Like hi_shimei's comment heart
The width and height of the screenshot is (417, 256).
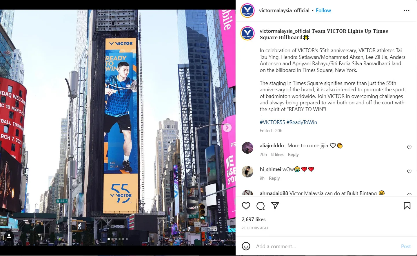(x=409, y=172)
